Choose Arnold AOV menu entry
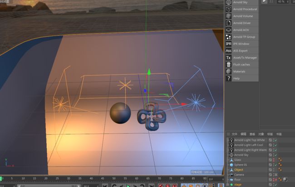This screenshot has height=187, width=295. [x=241, y=30]
